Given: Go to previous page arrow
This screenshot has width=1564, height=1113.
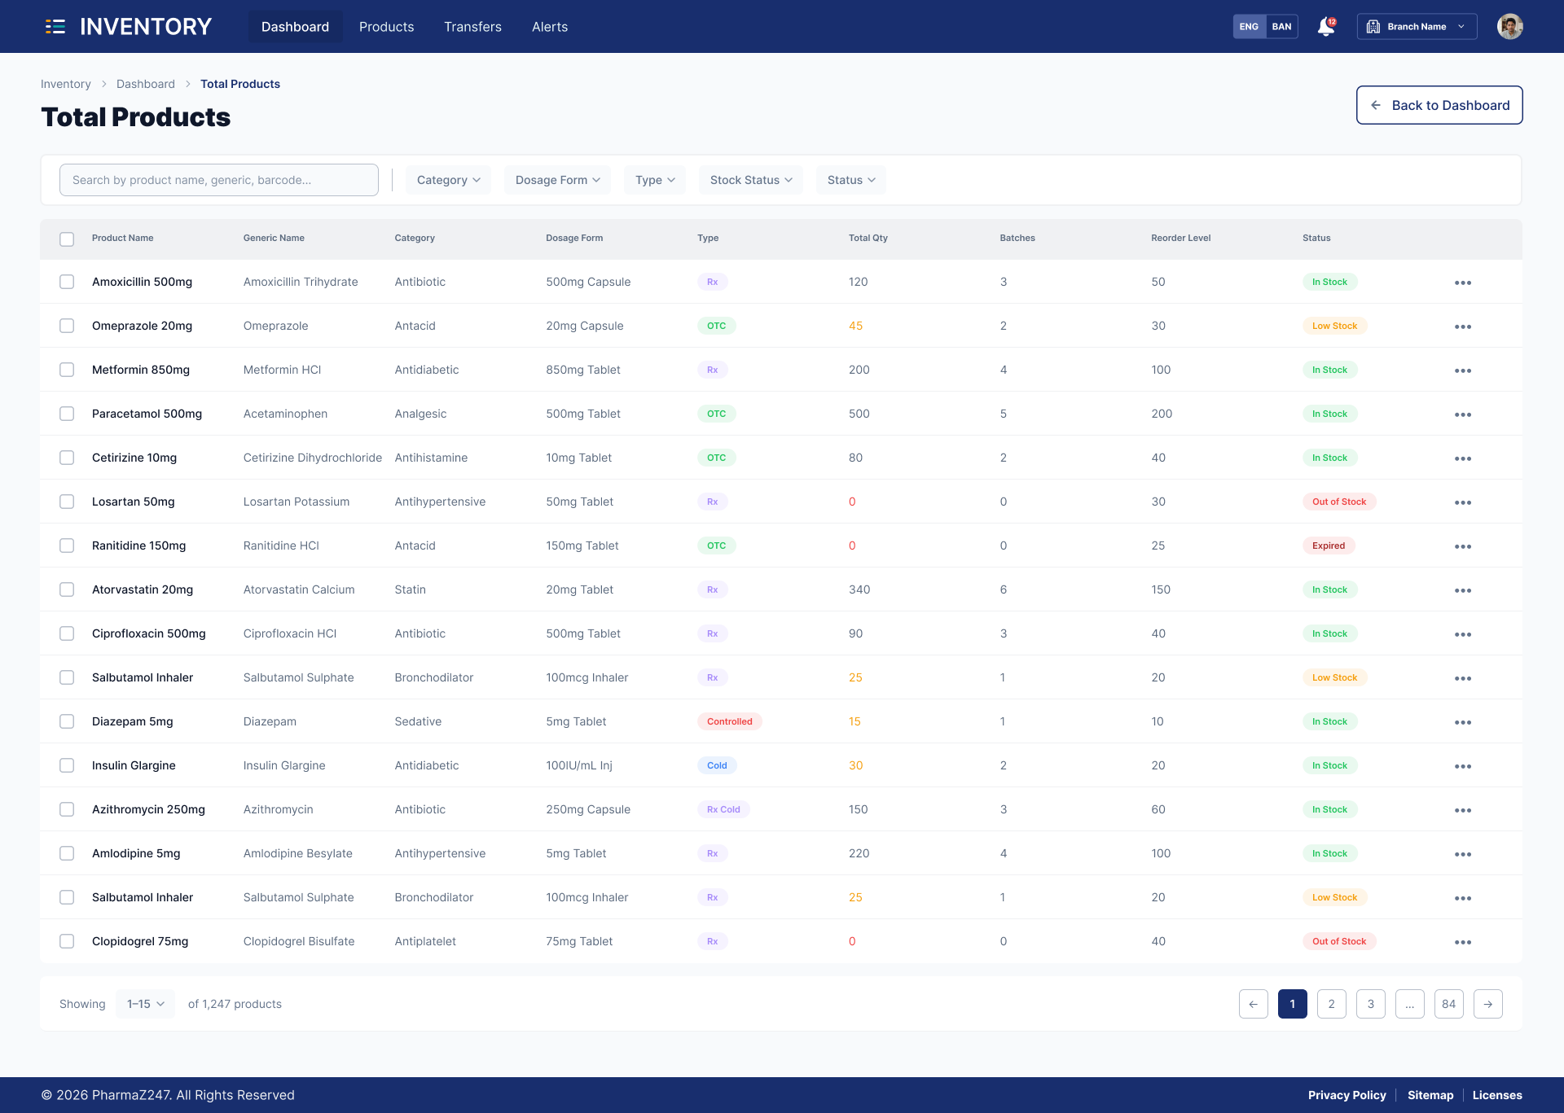Looking at the screenshot, I should pos(1253,1004).
